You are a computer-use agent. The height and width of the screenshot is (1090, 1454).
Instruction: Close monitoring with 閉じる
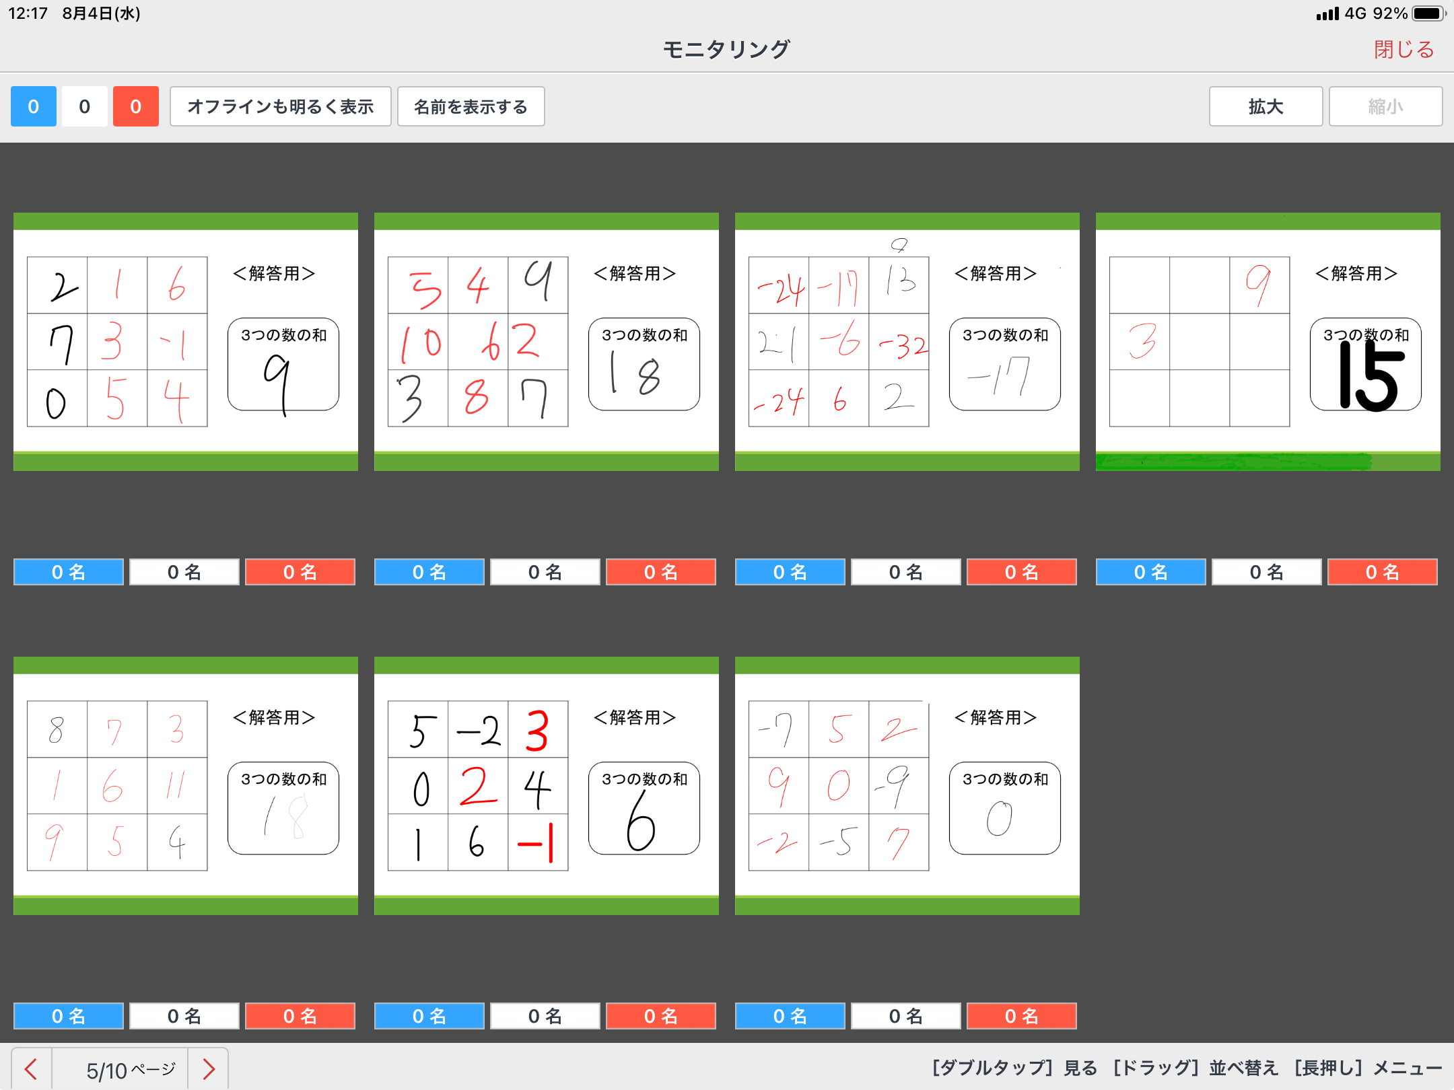[1404, 49]
